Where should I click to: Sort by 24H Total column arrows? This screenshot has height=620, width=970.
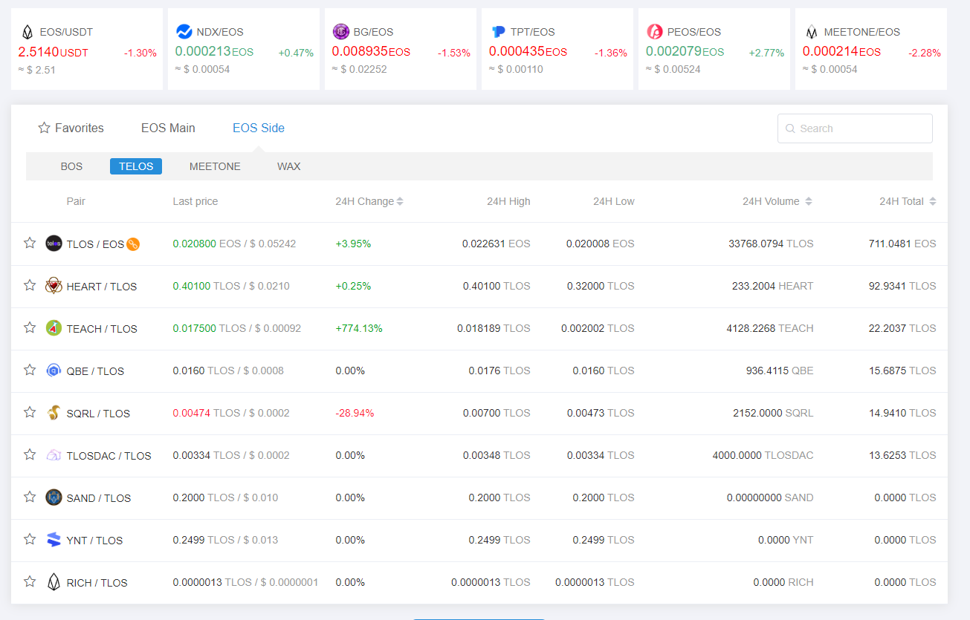coord(933,201)
